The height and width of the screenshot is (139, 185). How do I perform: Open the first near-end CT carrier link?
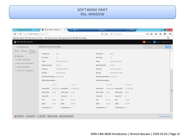pyautogui.click(x=54, y=85)
